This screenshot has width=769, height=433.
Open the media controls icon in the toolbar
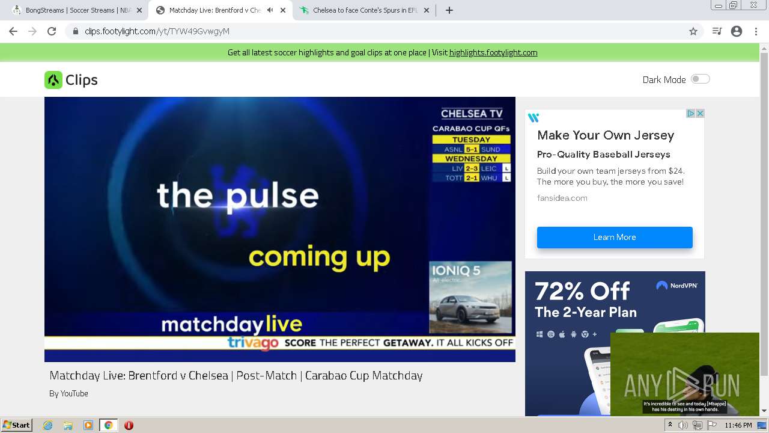point(717,31)
